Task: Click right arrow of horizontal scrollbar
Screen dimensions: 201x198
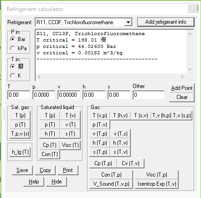Action: tap(182, 77)
